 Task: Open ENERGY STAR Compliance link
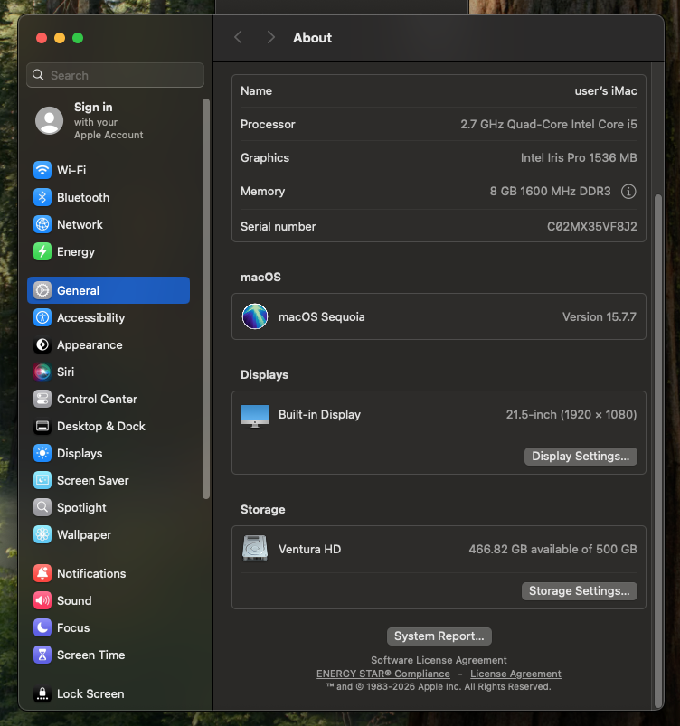(383, 674)
